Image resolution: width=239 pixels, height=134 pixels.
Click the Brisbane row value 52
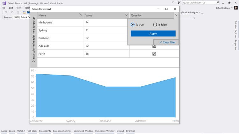(106, 38)
